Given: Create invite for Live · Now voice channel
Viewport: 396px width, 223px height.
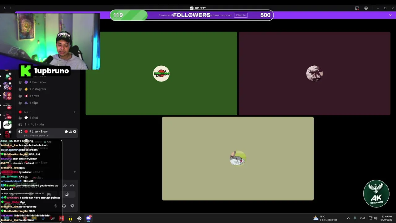Looking at the screenshot, I should pos(71,132).
